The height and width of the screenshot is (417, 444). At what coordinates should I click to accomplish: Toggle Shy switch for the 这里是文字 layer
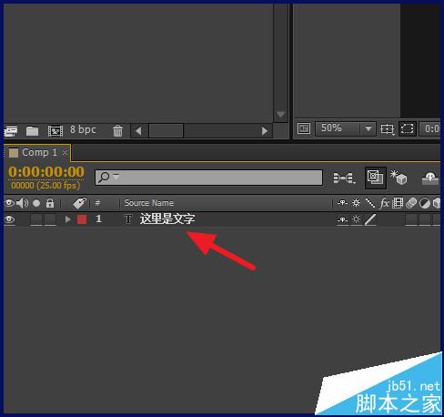click(342, 219)
